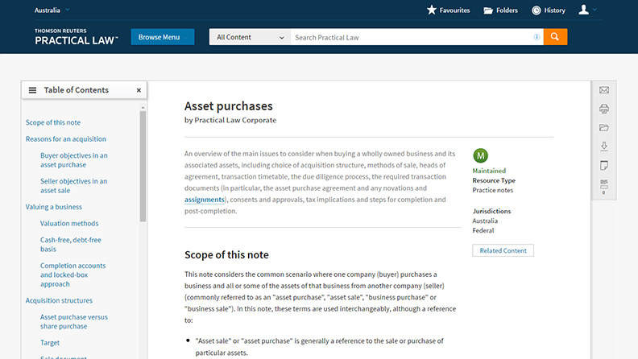Click the Related Content button
The width and height of the screenshot is (638, 359).
(503, 250)
